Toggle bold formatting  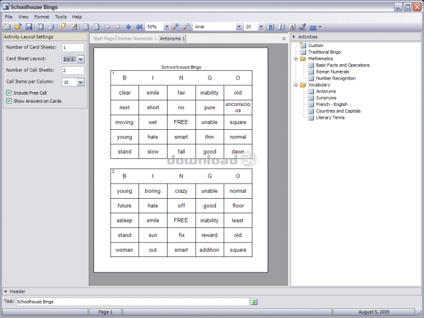(271, 26)
